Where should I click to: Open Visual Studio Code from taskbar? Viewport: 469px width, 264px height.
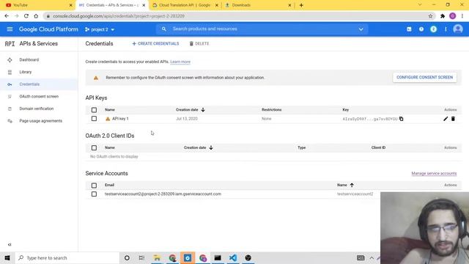233,257
